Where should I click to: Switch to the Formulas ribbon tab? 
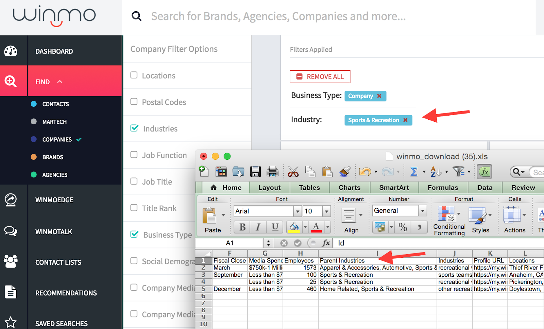pos(443,188)
